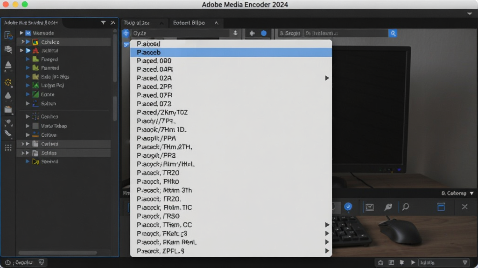Click the panel header double-arrow icon
This screenshot has width=478, height=268.
tap(113, 23)
